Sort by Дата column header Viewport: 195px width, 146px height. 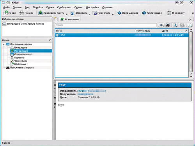(175, 31)
